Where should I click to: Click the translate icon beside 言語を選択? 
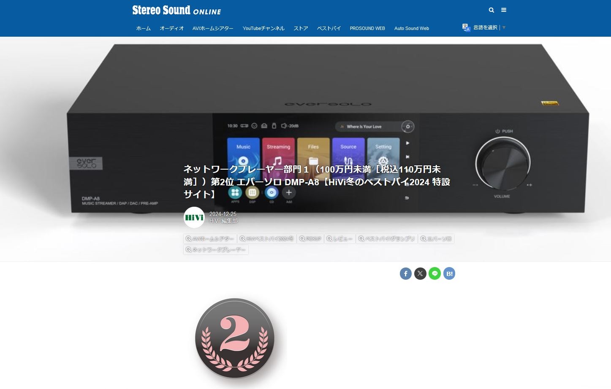pos(466,28)
